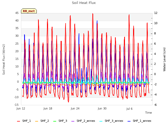Click the Jun 18 x-axis label

pos(48,108)
